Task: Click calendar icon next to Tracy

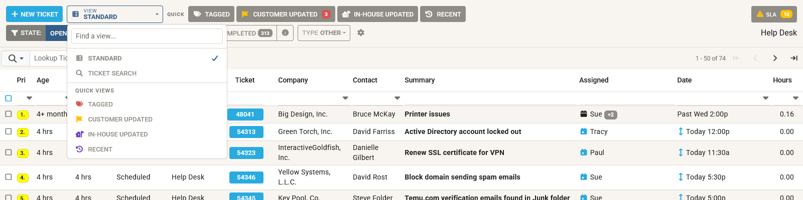Action: [584, 131]
